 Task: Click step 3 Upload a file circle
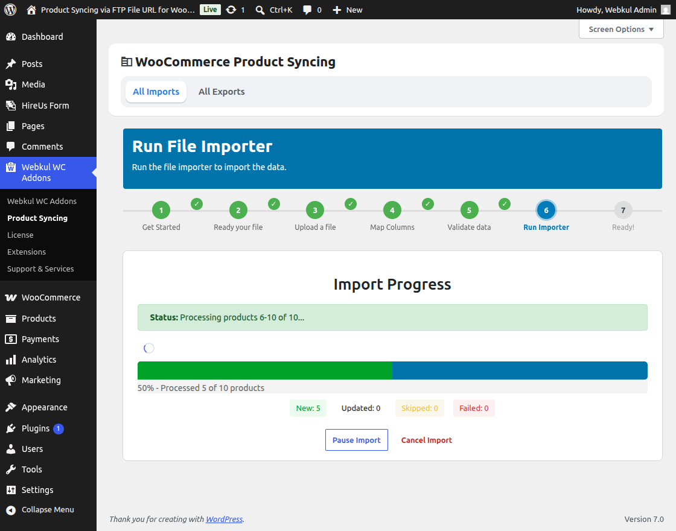(x=315, y=211)
